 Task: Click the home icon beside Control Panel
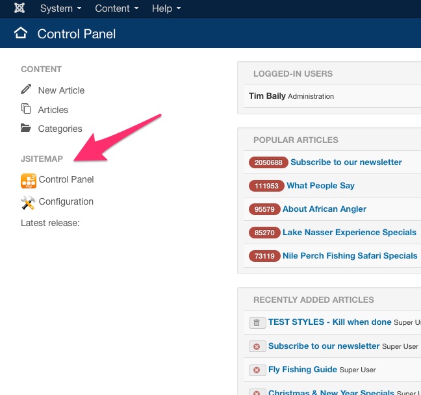point(21,33)
